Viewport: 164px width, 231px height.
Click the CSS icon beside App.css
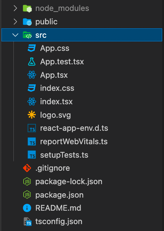(32, 48)
